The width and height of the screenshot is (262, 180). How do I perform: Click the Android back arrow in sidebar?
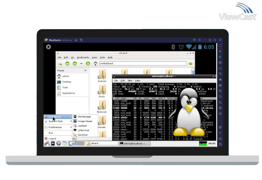point(220,133)
